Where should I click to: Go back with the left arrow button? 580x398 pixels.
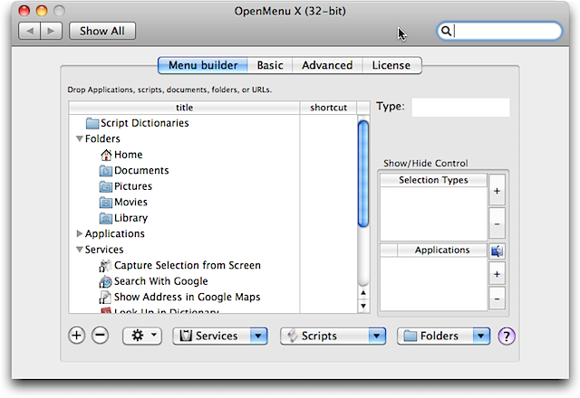coord(30,31)
